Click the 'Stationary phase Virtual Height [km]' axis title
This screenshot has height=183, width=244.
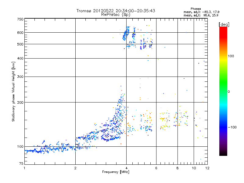13,92
